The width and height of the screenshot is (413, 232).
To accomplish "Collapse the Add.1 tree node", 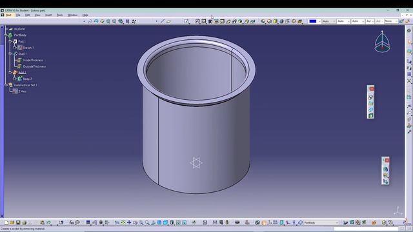I will coord(10,72).
